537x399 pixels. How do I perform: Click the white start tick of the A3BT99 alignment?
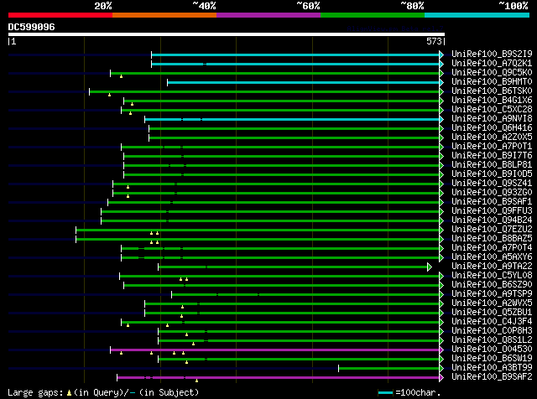(339, 369)
